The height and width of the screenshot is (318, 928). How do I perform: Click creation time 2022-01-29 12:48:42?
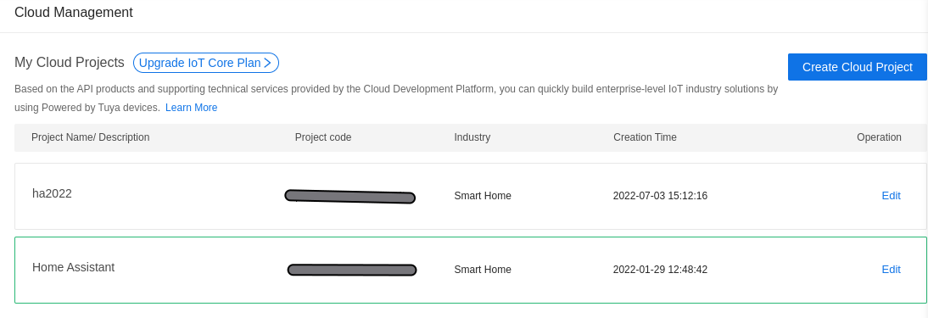[660, 270]
